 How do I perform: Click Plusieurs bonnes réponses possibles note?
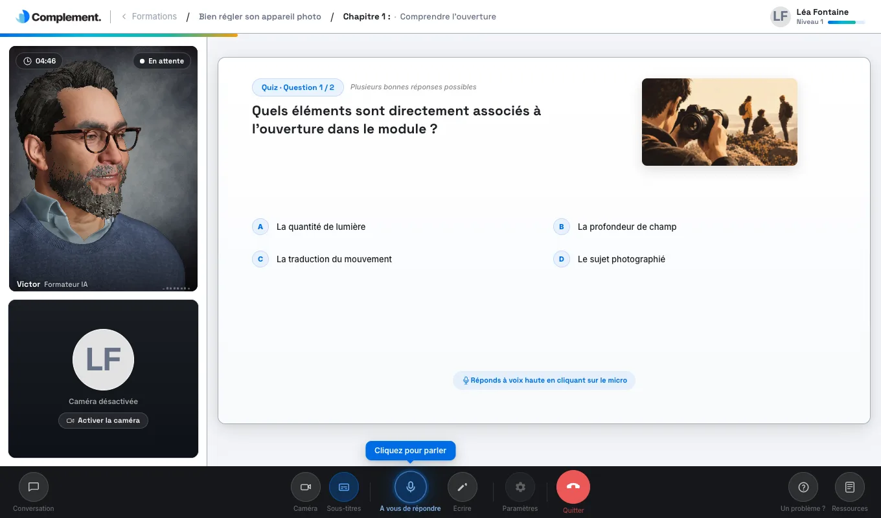pyautogui.click(x=413, y=87)
